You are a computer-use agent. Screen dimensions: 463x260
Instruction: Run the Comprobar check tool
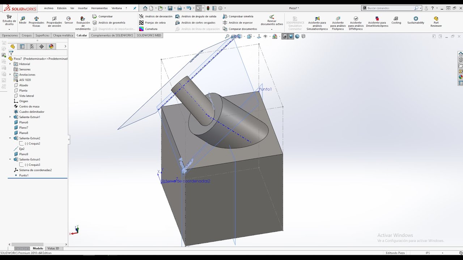point(102,16)
